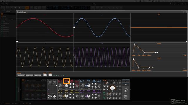This screenshot has height=105, width=188.
Task: Click the icon left of the stack numbers
Action: (54, 75)
